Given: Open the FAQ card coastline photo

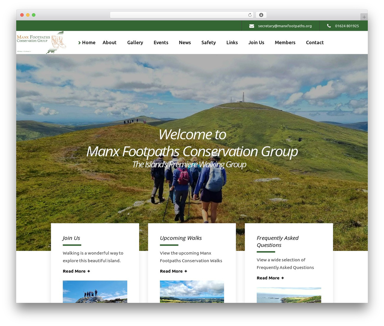Looking at the screenshot, I should click(289, 295).
